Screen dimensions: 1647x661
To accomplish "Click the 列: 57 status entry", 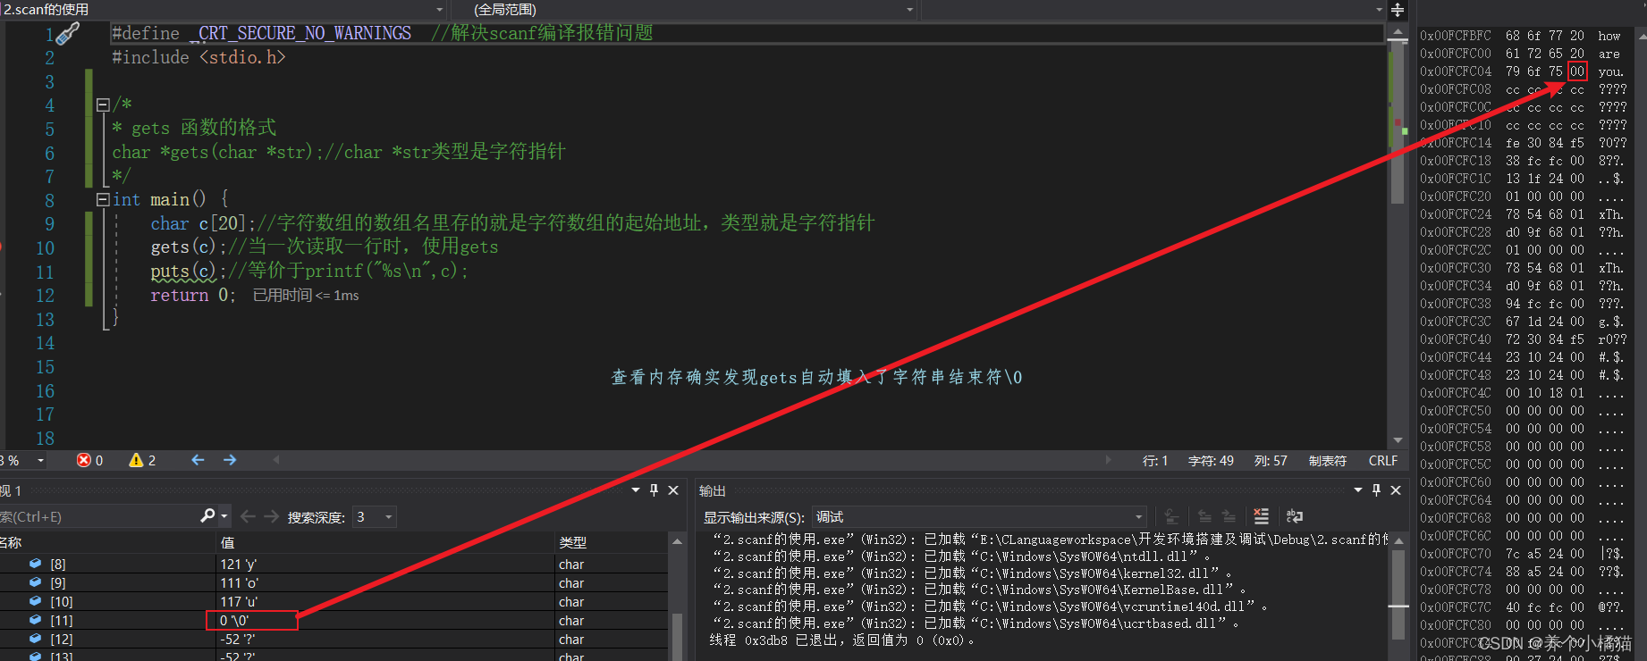I will tap(1271, 461).
